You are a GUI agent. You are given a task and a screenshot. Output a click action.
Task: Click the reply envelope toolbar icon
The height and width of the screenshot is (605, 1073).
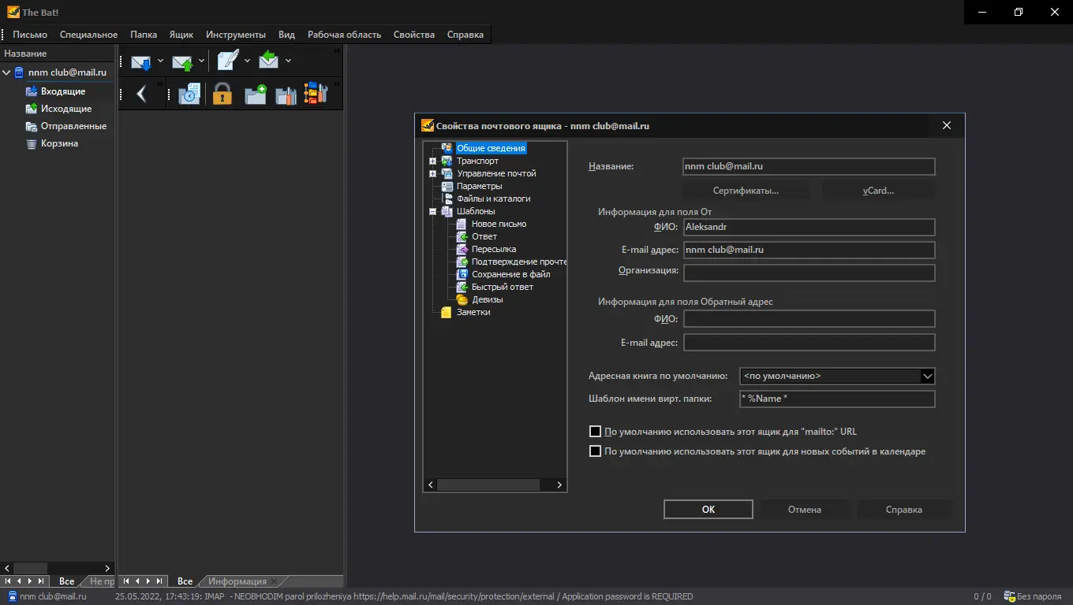[268, 61]
